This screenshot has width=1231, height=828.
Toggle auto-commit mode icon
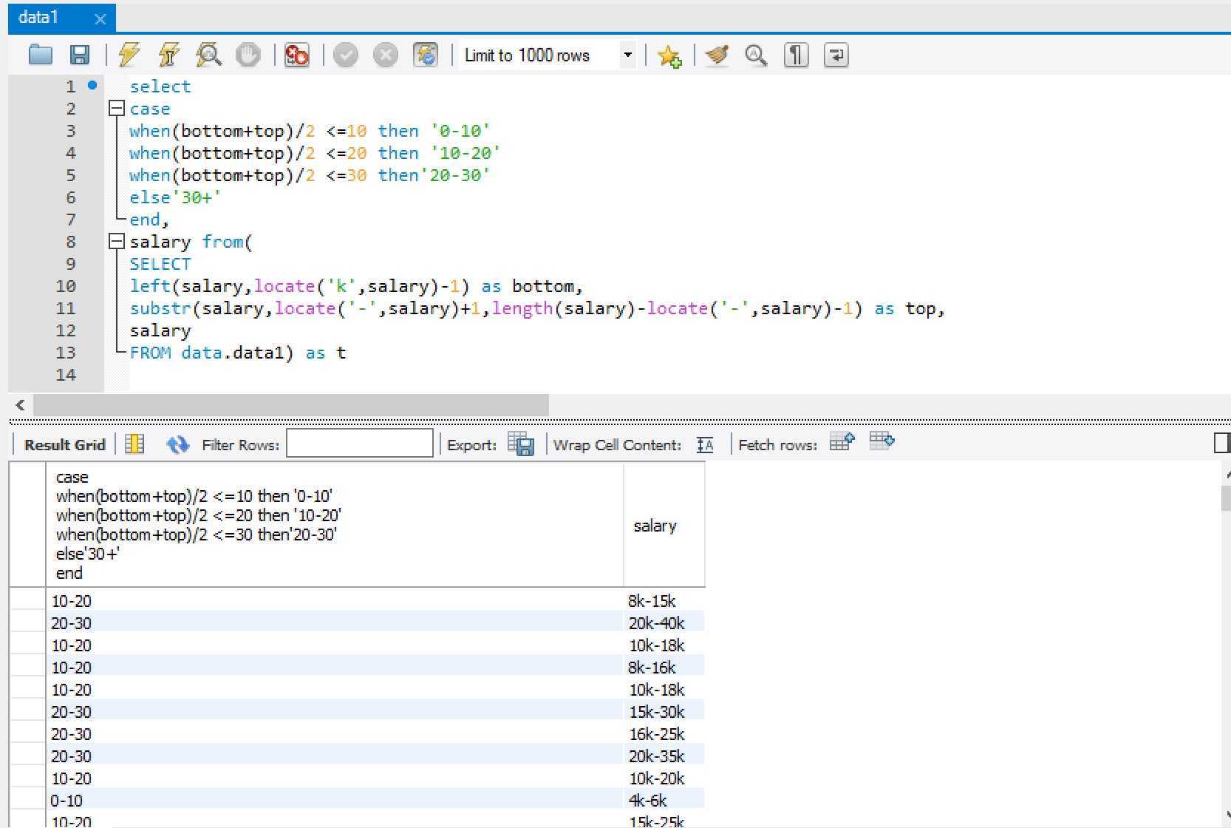(x=426, y=55)
